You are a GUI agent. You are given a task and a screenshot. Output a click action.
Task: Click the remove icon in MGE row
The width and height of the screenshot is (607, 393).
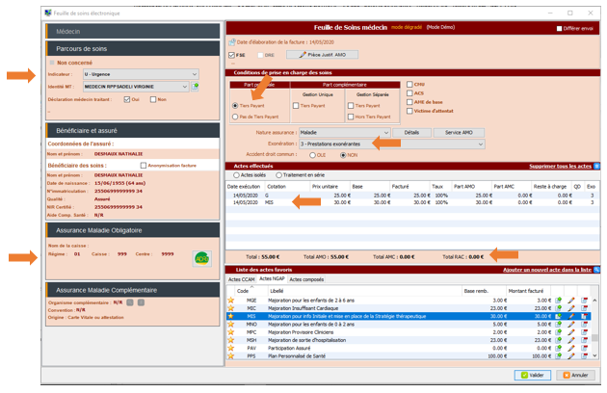pyautogui.click(x=584, y=301)
